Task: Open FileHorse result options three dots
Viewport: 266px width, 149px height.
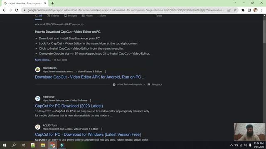Action: [91, 101]
